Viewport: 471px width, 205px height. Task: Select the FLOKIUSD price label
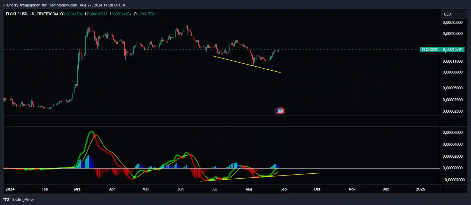tap(430, 50)
